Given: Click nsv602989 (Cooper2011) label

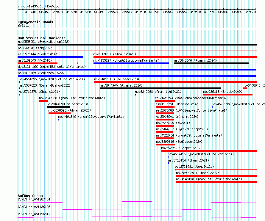Looking at the screenshot, I should 181,148.
